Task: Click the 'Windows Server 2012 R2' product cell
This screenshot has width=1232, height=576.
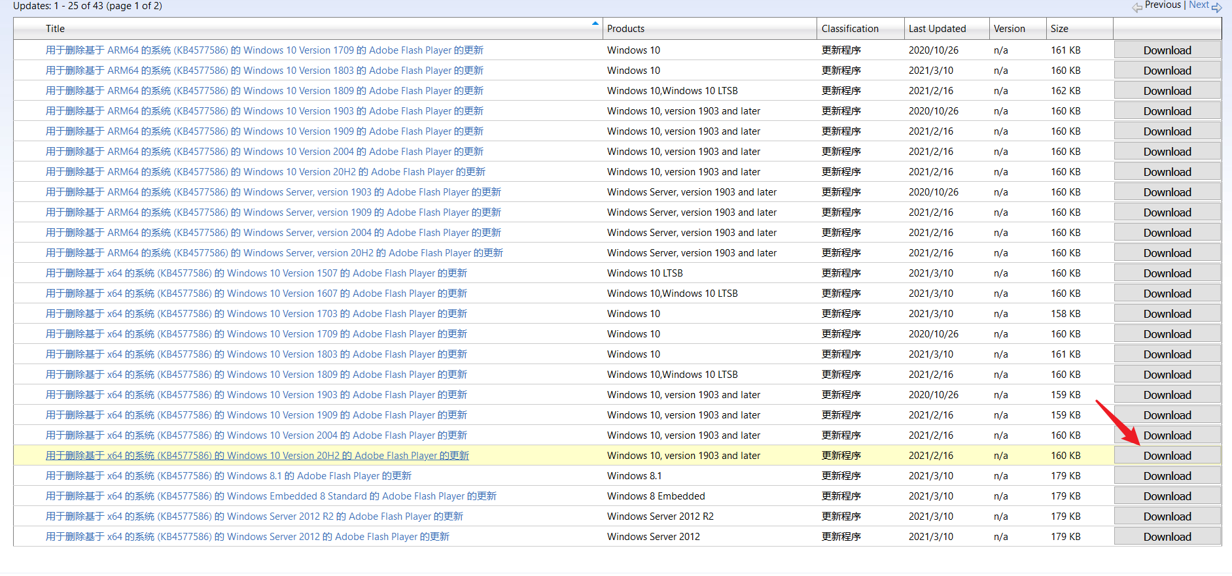Action: click(x=660, y=517)
